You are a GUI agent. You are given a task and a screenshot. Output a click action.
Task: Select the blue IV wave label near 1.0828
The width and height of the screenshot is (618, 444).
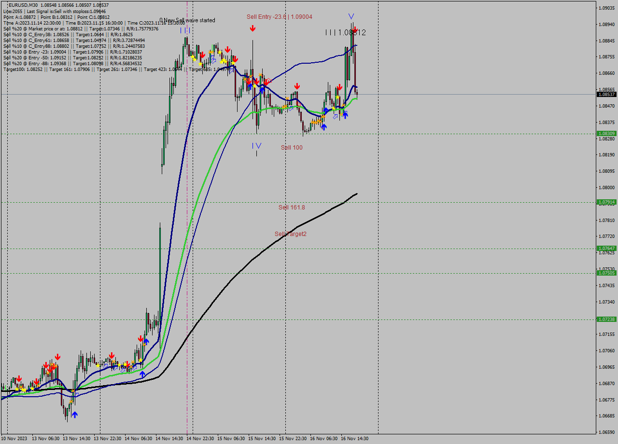point(256,145)
